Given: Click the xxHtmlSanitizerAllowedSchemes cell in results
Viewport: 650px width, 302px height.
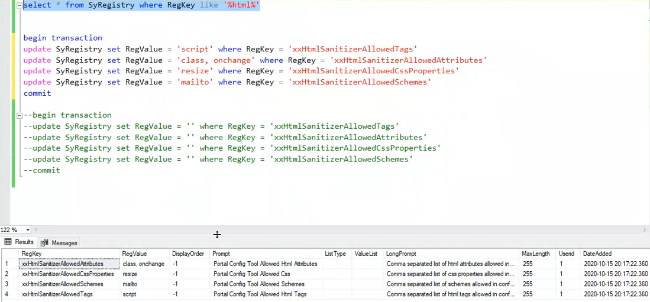Looking at the screenshot, I should coord(69,284).
